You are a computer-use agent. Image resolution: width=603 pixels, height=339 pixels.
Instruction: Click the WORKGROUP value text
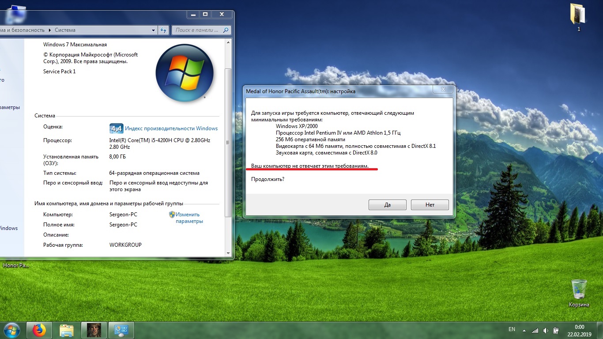pyautogui.click(x=125, y=245)
